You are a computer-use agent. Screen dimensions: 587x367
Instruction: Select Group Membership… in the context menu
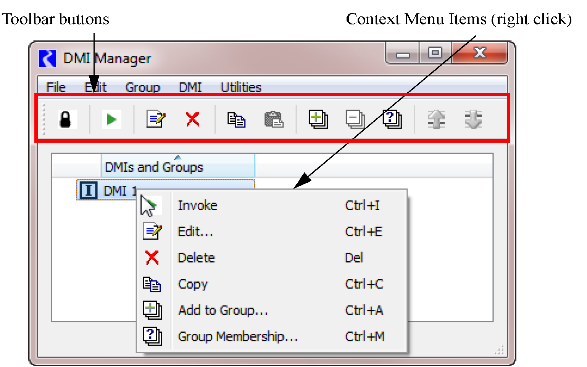(x=237, y=336)
